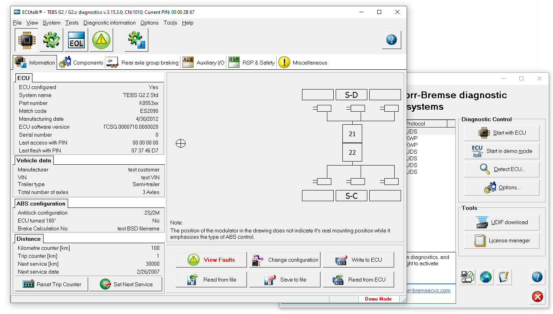Viewport: 553px width, 314px height.
Task: Open the Tests menu
Action: (x=72, y=23)
